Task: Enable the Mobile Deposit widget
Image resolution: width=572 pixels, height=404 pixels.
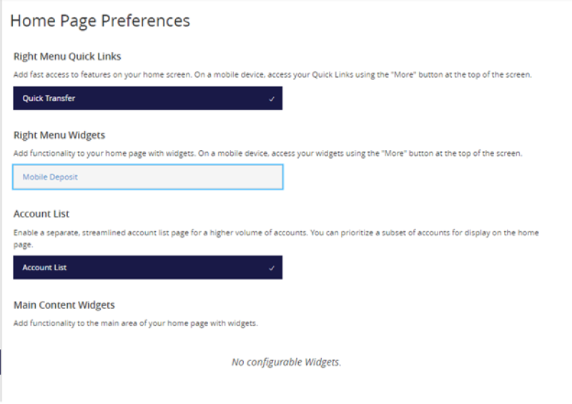Action: (x=148, y=177)
